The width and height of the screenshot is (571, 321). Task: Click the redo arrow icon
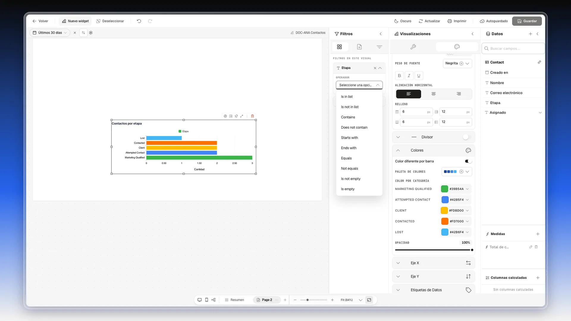[150, 21]
